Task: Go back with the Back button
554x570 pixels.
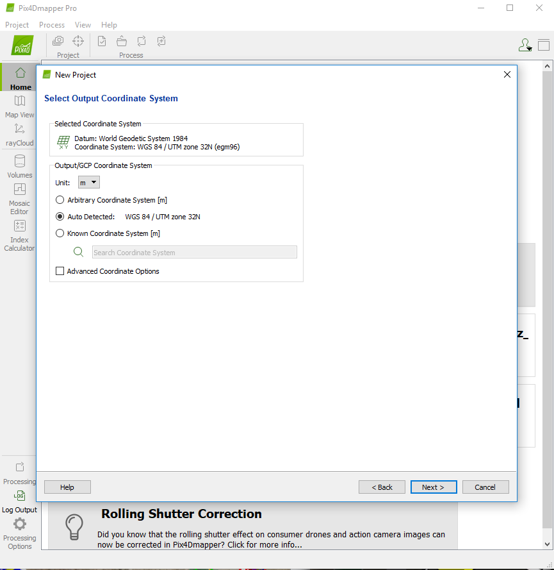Action: (382, 487)
